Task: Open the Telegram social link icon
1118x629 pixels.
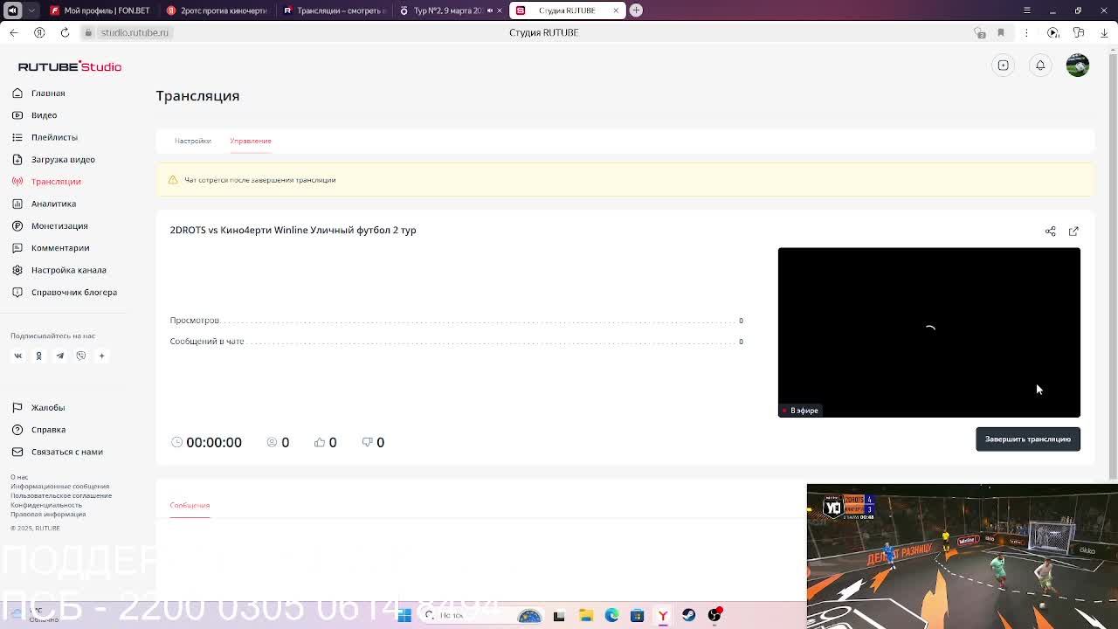Action: click(60, 356)
